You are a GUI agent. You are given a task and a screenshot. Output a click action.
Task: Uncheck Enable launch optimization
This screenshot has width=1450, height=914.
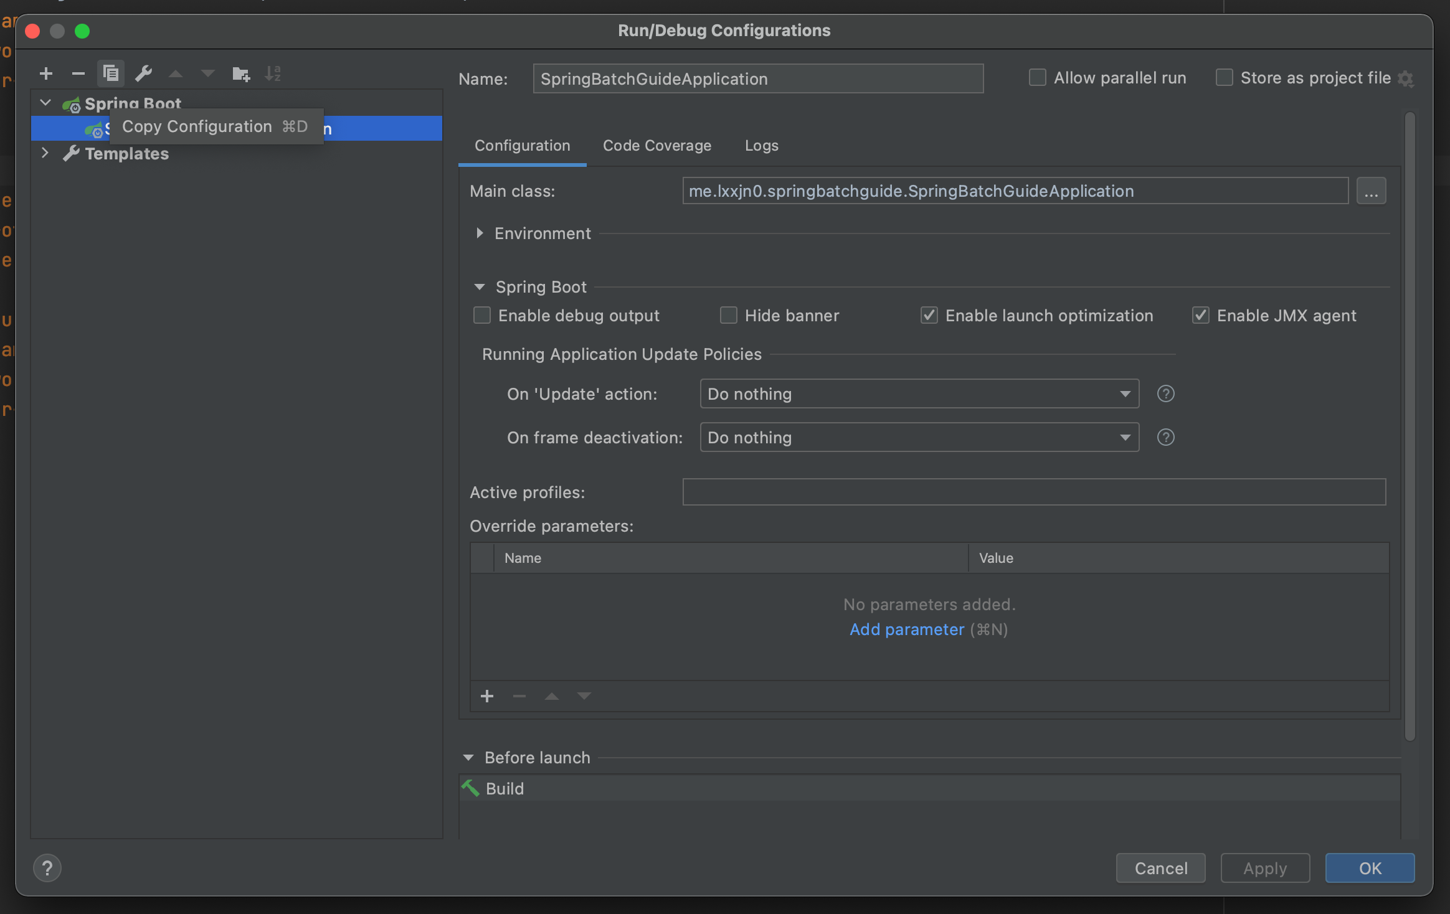[x=929, y=316]
